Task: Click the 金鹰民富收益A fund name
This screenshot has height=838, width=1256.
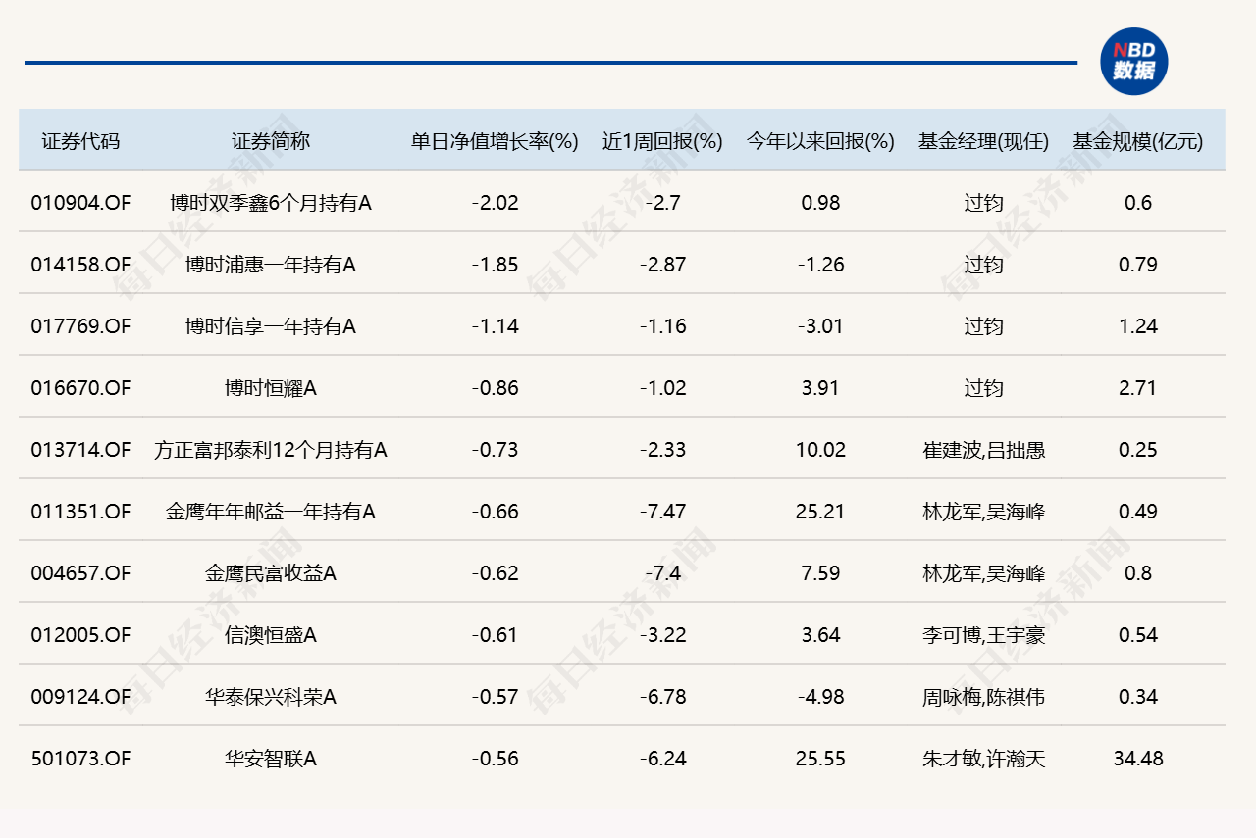Action: [x=271, y=573]
